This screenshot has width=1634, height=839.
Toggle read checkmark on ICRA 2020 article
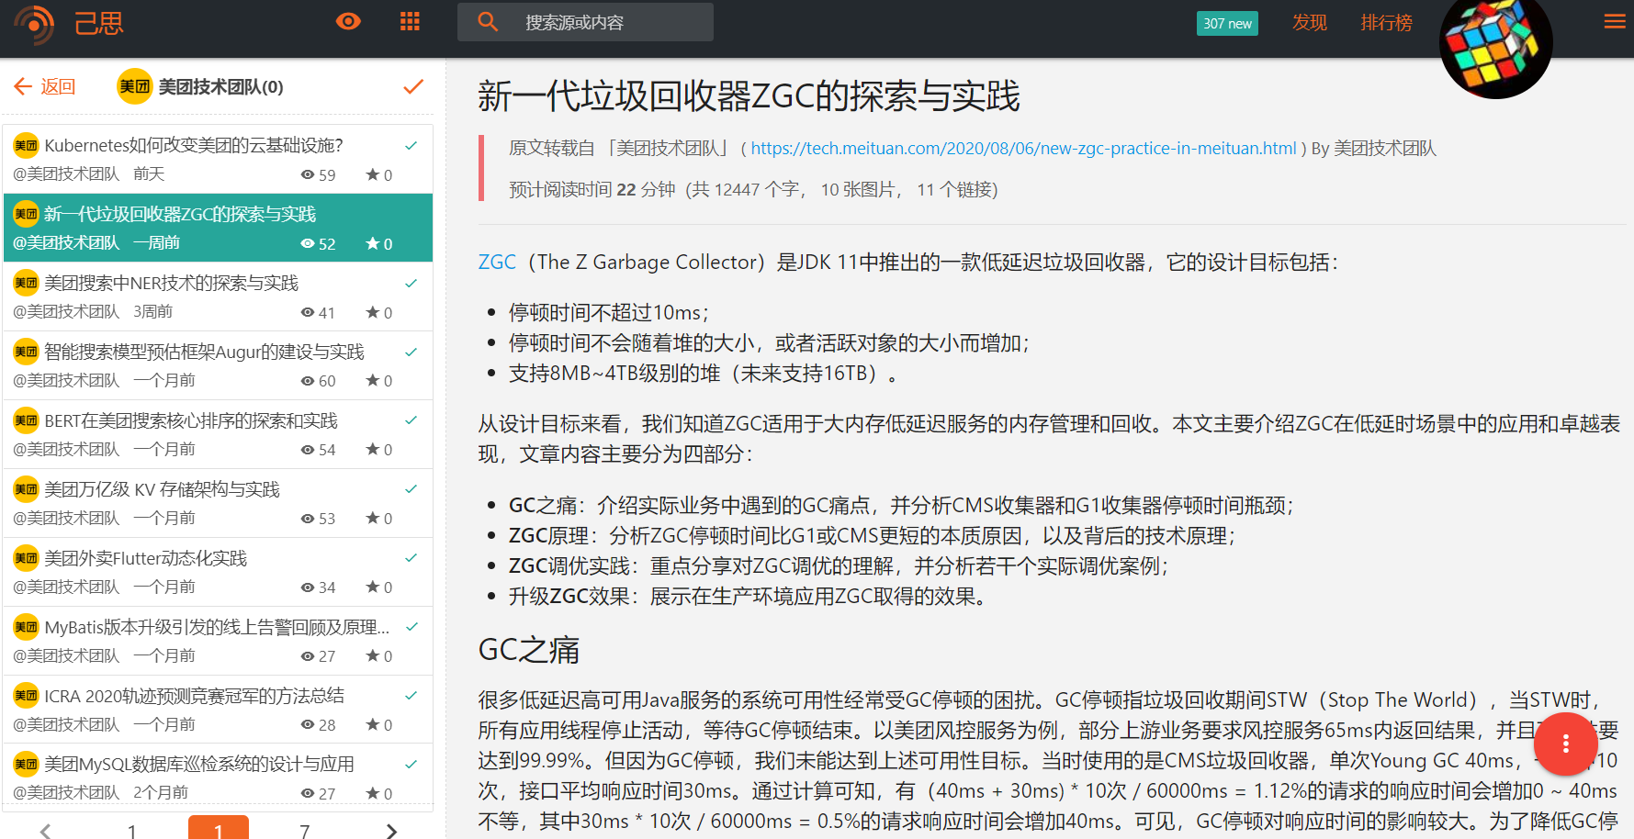click(411, 695)
